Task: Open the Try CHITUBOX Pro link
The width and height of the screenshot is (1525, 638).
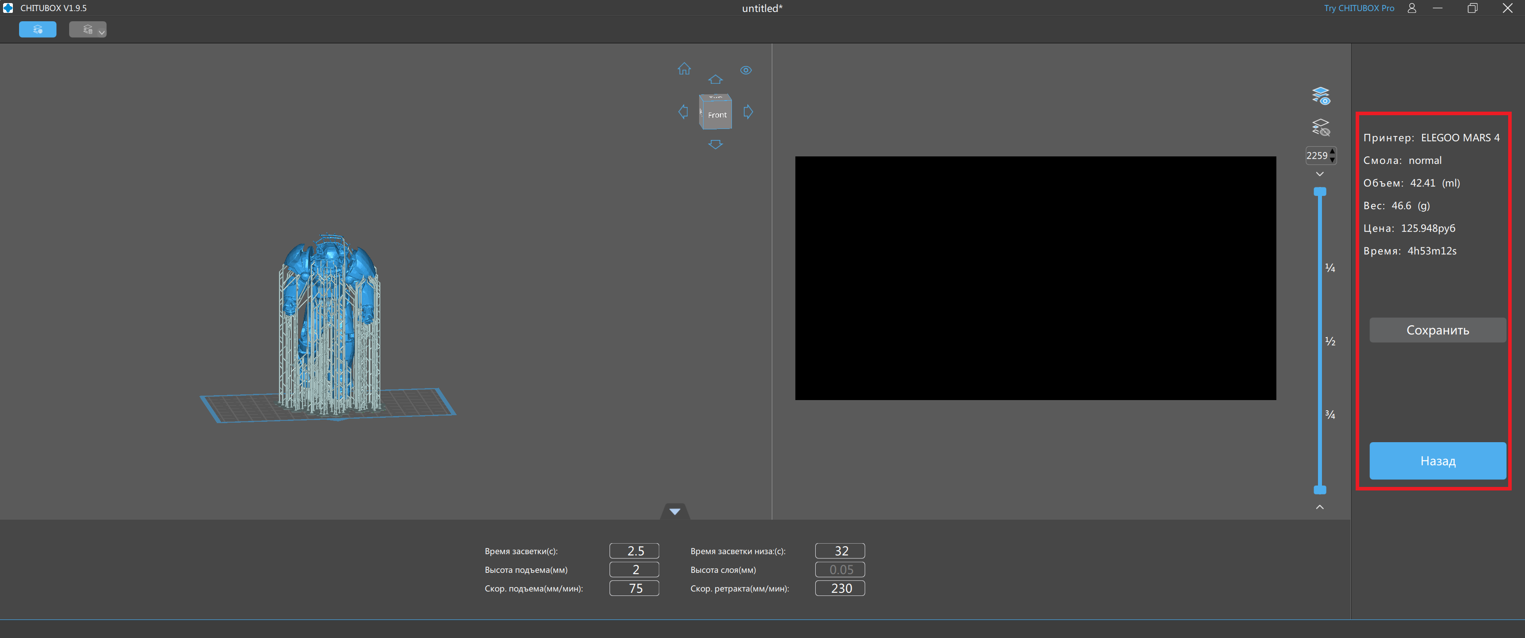Action: [1359, 8]
